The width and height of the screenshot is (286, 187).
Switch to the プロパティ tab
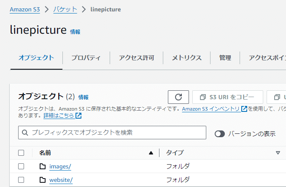pos(86,58)
